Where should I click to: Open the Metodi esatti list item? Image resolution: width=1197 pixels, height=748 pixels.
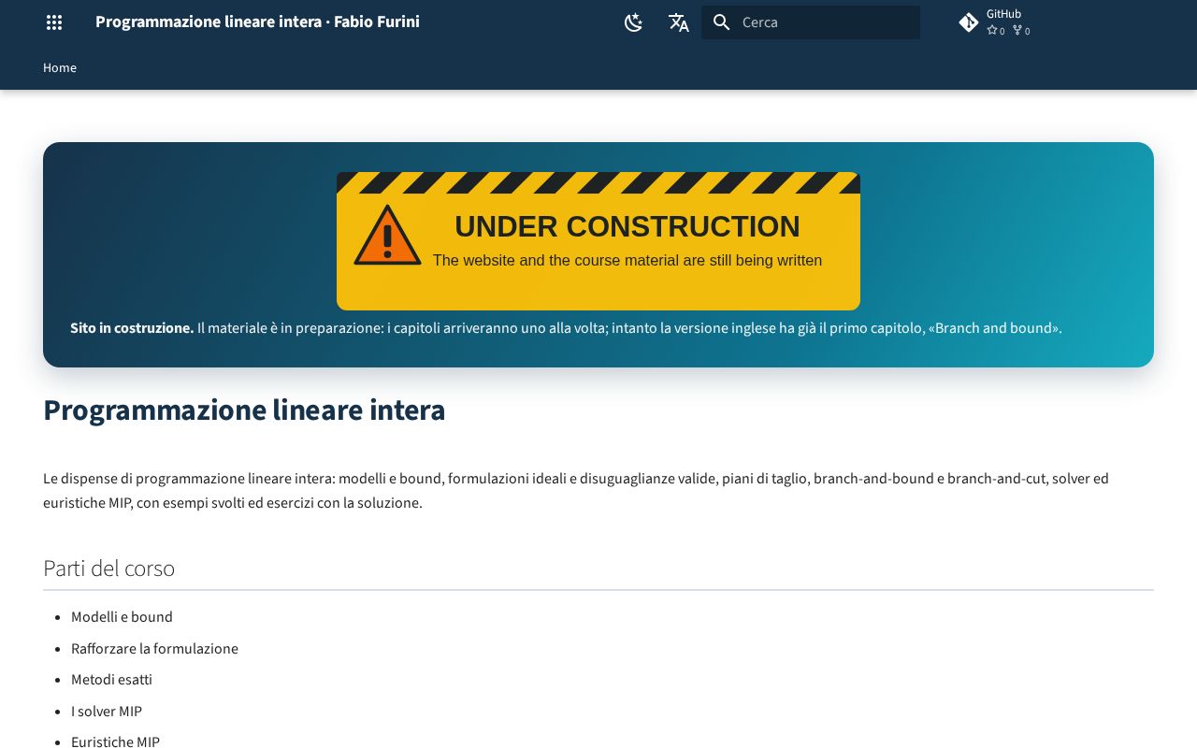pyautogui.click(x=111, y=680)
